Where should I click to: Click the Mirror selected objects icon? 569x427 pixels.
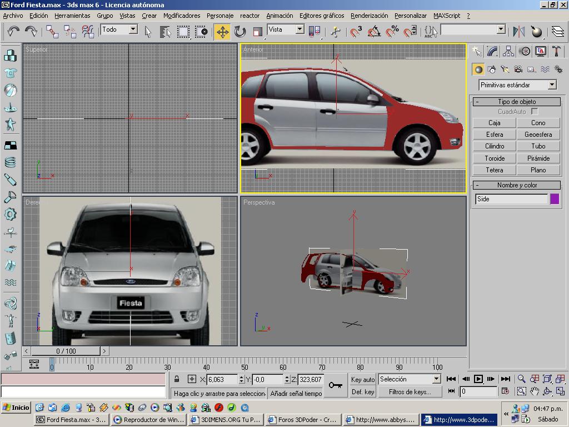click(x=519, y=32)
